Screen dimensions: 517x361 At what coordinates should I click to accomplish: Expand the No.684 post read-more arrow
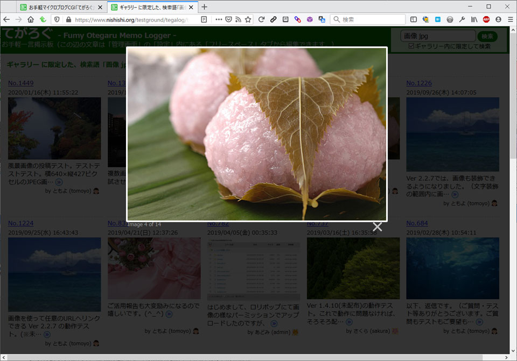(x=479, y=322)
